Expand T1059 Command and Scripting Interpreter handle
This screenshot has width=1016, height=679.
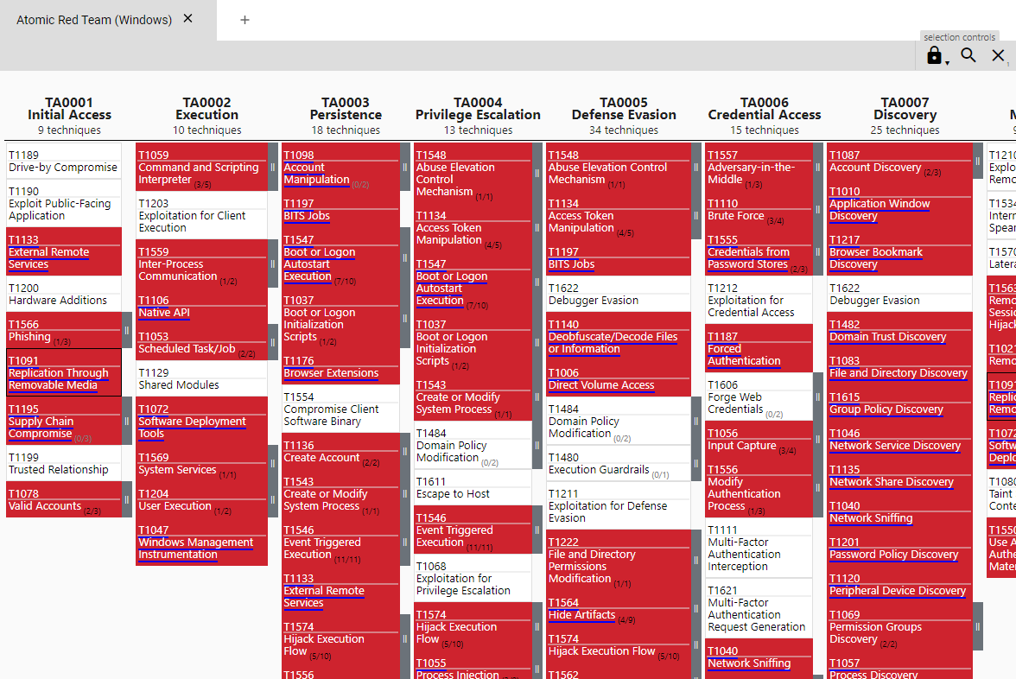(x=273, y=168)
